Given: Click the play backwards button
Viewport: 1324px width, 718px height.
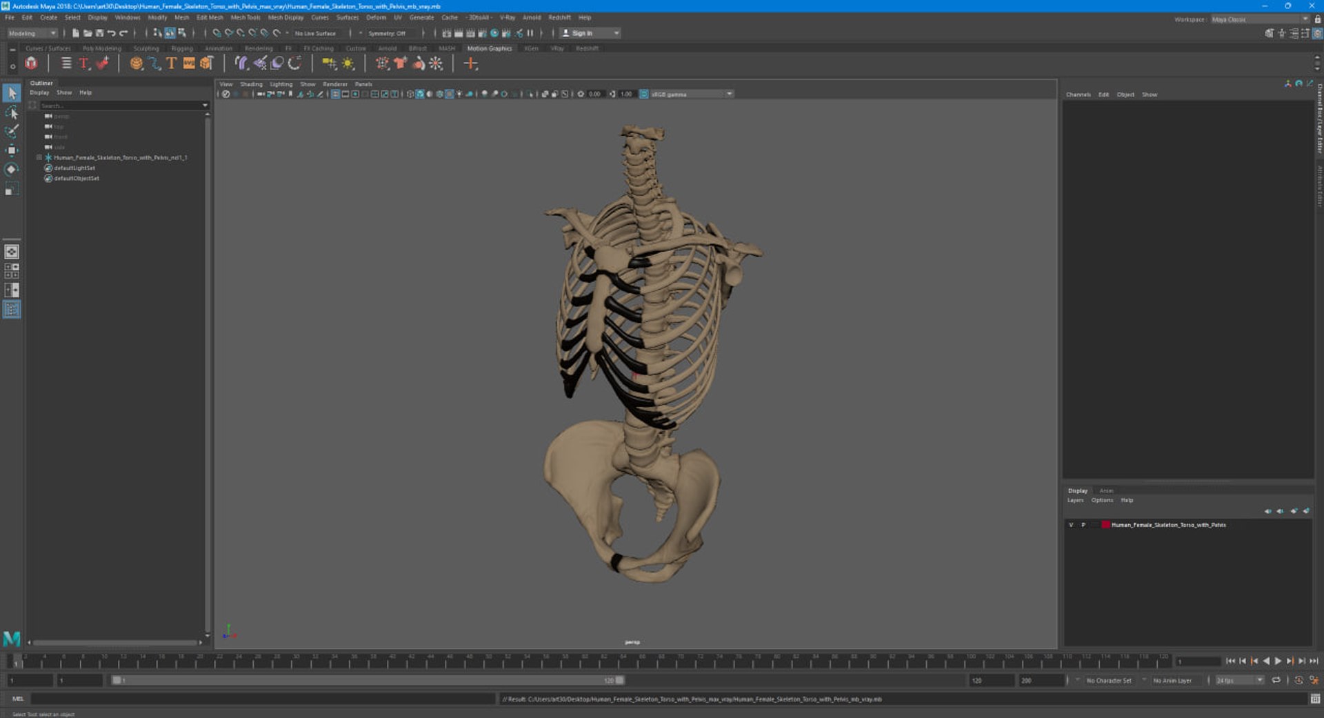Looking at the screenshot, I should pos(1266,661).
